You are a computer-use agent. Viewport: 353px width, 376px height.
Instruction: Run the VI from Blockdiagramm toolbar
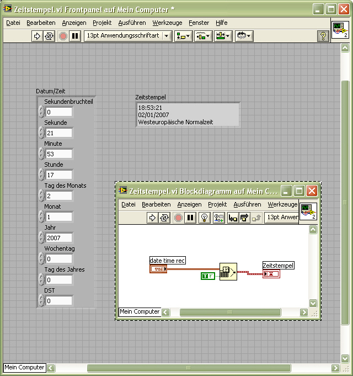point(152,218)
